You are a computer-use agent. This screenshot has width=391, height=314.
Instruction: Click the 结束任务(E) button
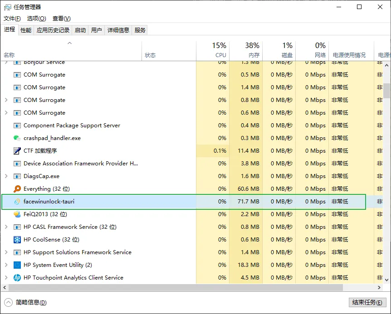point(367,302)
